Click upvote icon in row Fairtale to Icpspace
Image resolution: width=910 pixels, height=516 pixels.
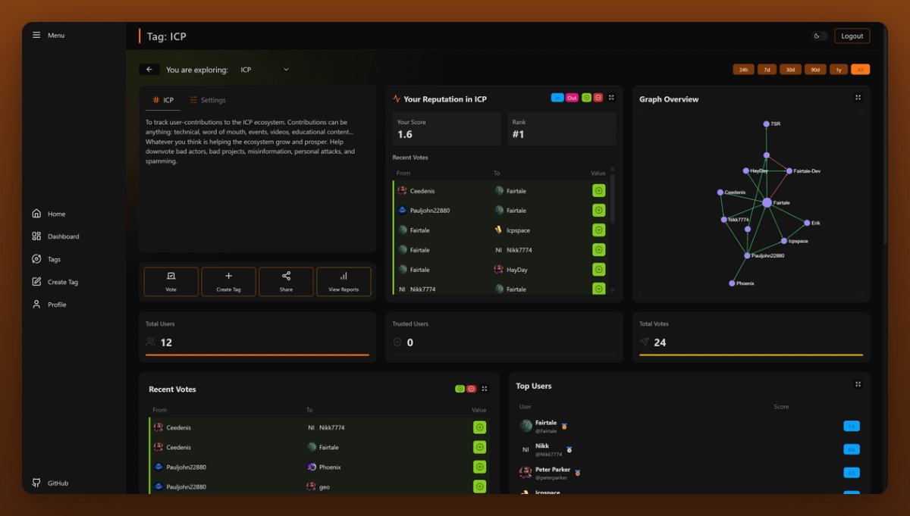pyautogui.click(x=598, y=230)
